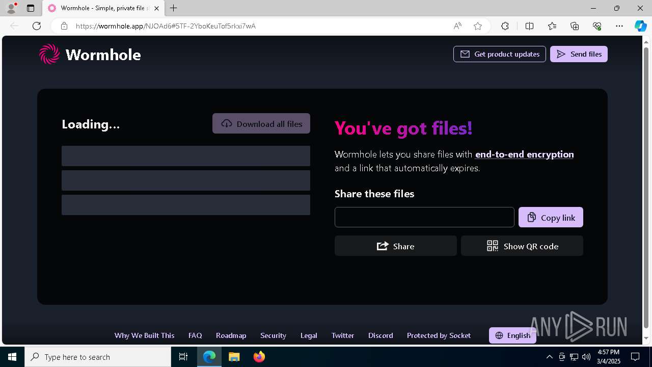This screenshot has width=652, height=367.
Task: Open the Roadmap footer link
Action: click(x=231, y=335)
